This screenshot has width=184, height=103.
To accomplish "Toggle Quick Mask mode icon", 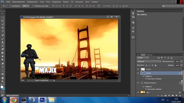I will 3,92.
